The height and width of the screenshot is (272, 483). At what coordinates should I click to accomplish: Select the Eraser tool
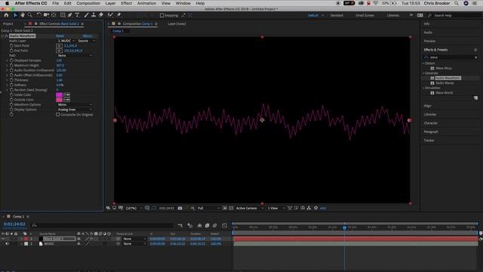point(100,15)
